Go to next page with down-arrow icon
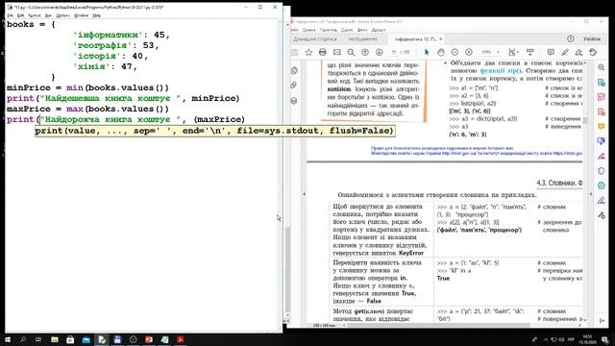The width and height of the screenshot is (615, 346). pyautogui.click(x=379, y=52)
